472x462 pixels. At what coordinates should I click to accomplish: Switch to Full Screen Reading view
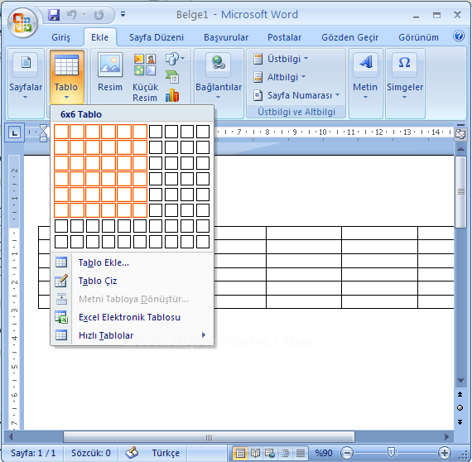[x=255, y=453]
